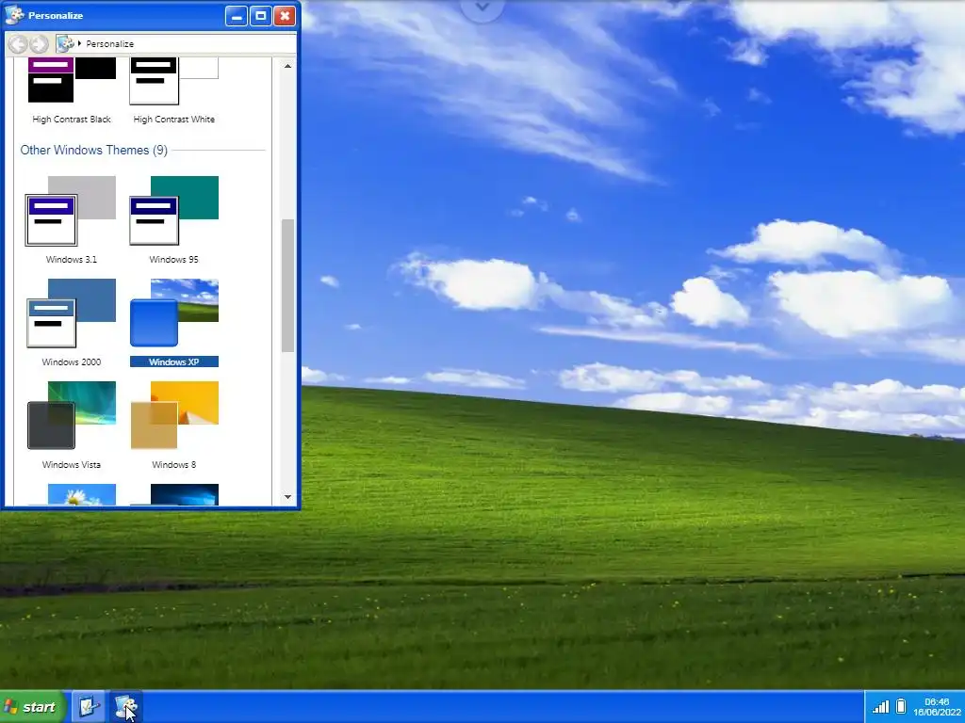Click the vertical scrollbar thumb in Personalize
The width and height of the screenshot is (965, 723).
(287, 286)
